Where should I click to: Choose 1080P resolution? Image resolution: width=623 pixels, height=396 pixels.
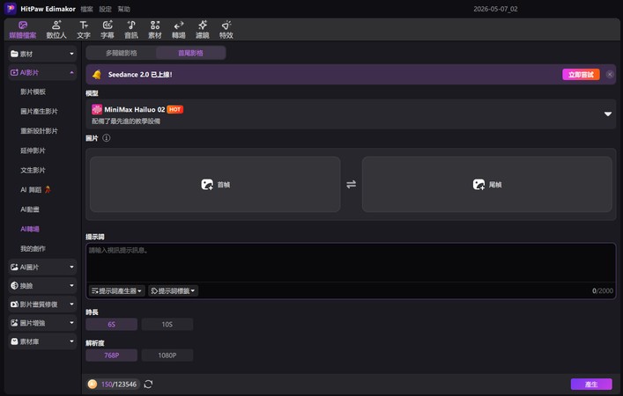(x=167, y=356)
